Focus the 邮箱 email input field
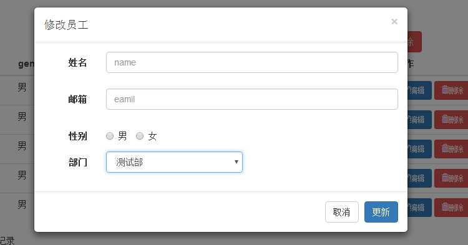 tap(252, 99)
